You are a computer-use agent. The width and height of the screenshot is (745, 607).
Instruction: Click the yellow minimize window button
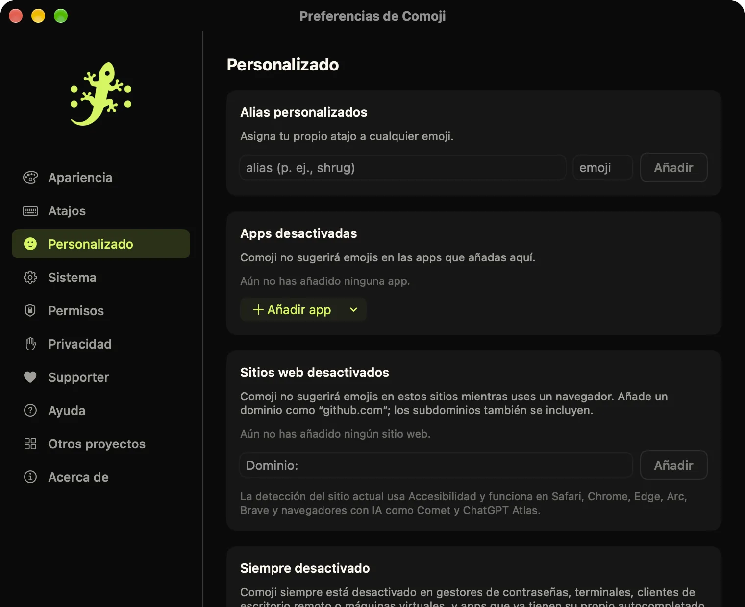[38, 16]
